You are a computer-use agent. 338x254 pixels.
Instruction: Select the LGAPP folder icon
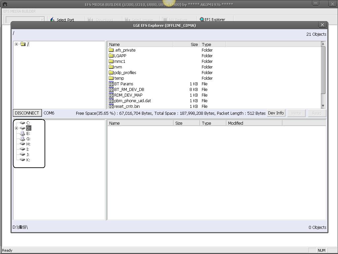pos(111,56)
